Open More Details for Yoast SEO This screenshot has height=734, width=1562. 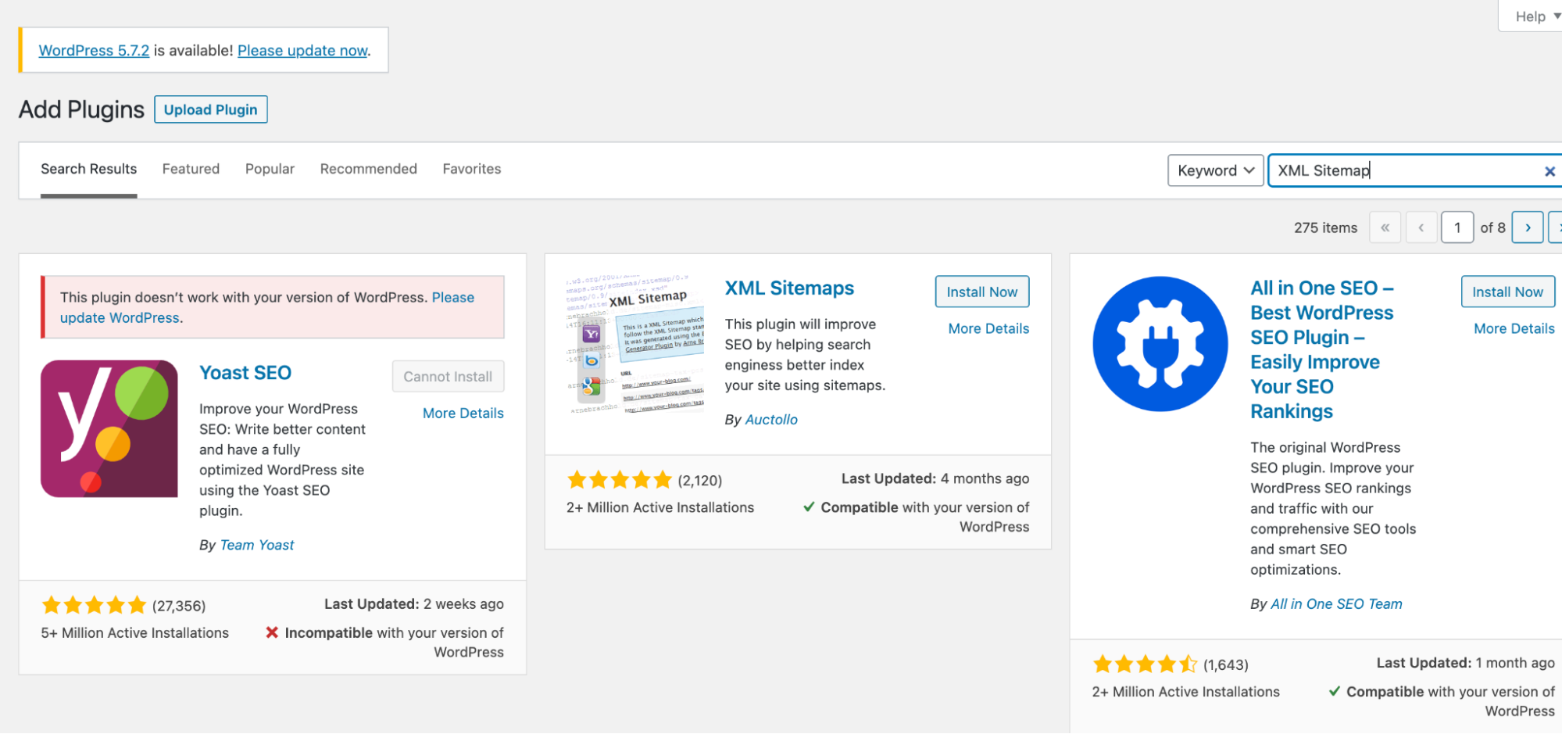[x=463, y=413]
